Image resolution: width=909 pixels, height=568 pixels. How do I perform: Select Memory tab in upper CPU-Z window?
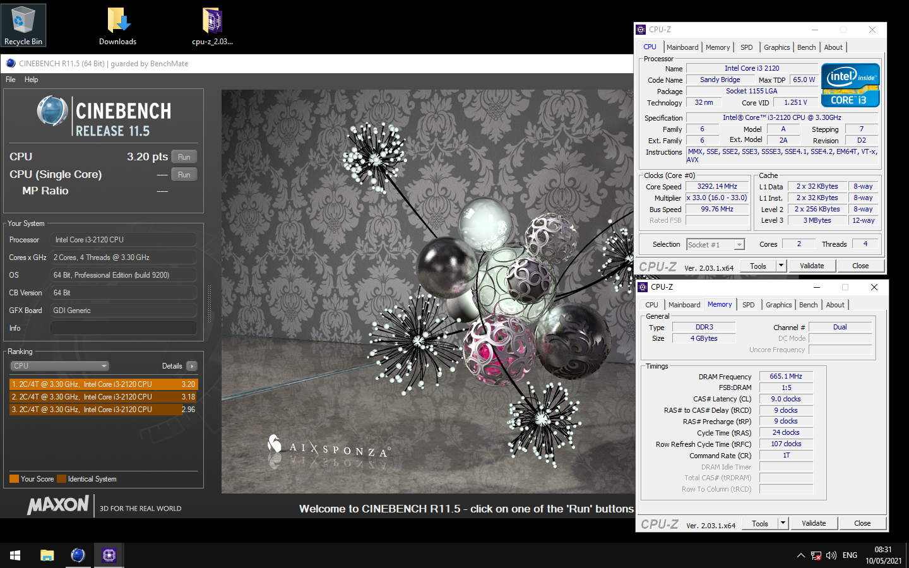(x=718, y=47)
